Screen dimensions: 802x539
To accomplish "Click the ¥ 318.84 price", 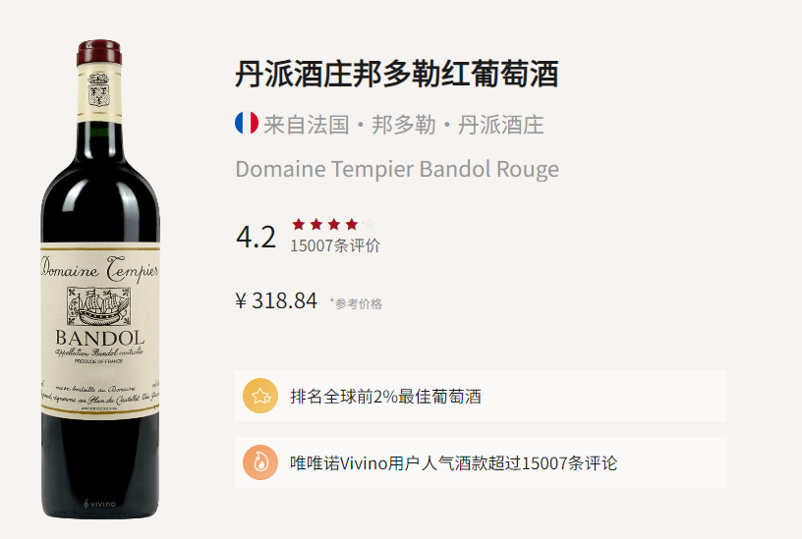I will tap(276, 300).
